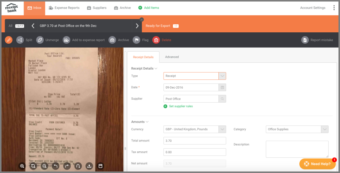Zoom out of the receipt image
340x173 pixels.
point(44,166)
